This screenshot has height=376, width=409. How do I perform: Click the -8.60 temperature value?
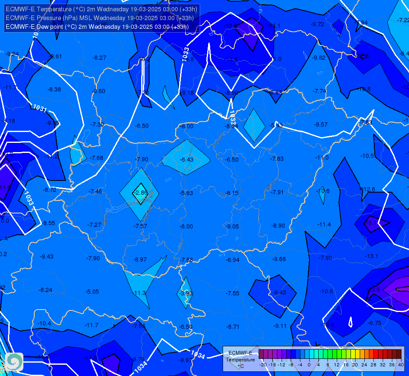pos(99,91)
